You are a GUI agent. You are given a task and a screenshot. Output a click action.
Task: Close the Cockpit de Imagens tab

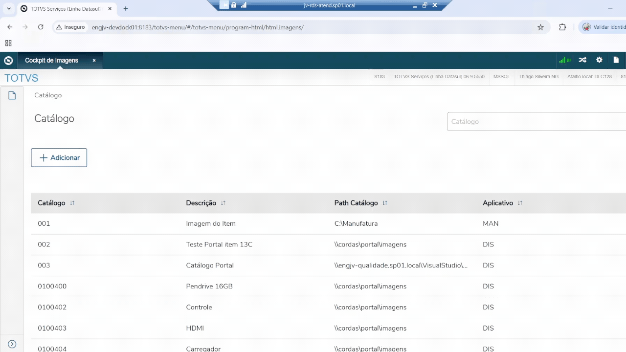tap(94, 61)
